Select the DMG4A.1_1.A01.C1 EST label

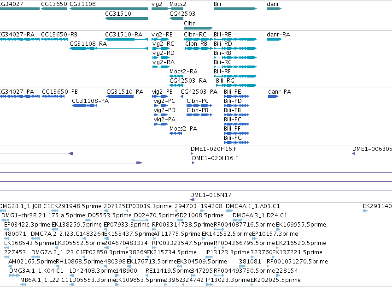click(253, 206)
